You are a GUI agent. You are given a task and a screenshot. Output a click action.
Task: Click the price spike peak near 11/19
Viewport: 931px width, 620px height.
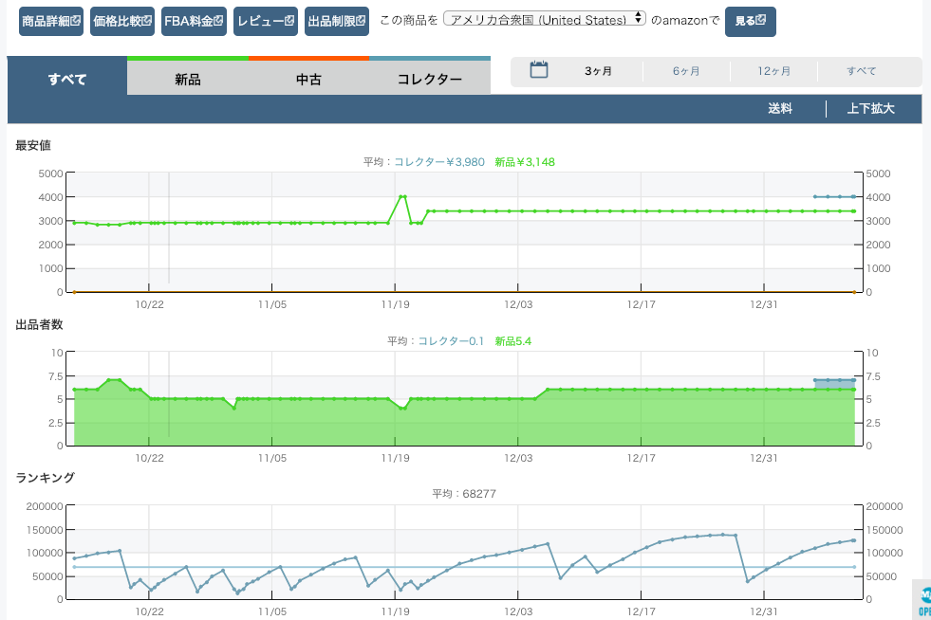[x=403, y=196]
